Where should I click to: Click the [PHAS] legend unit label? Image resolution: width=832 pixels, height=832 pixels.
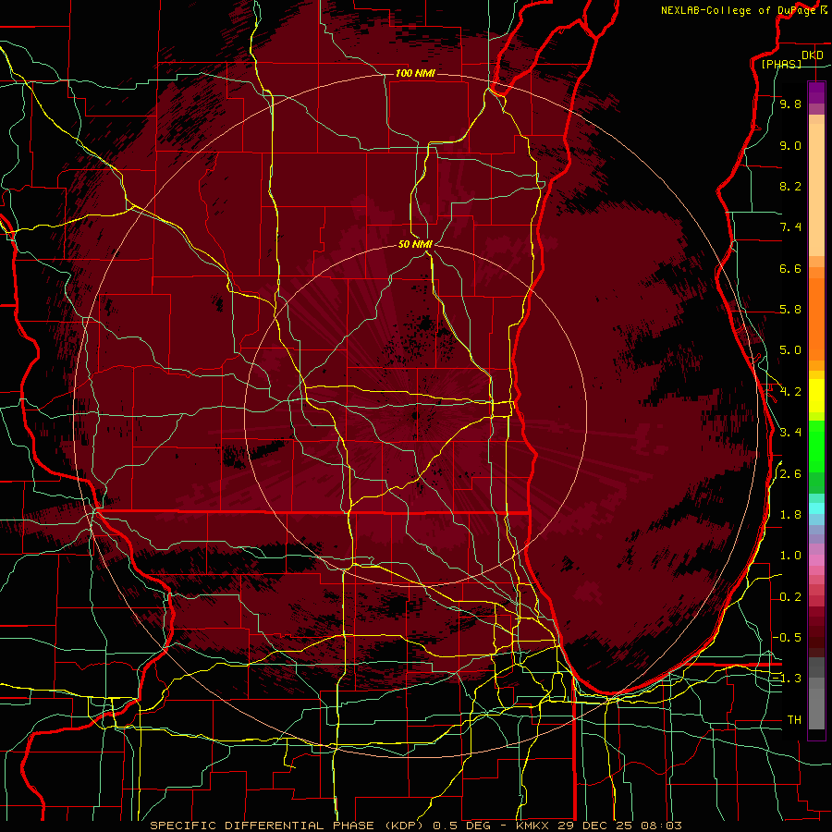[x=781, y=64]
